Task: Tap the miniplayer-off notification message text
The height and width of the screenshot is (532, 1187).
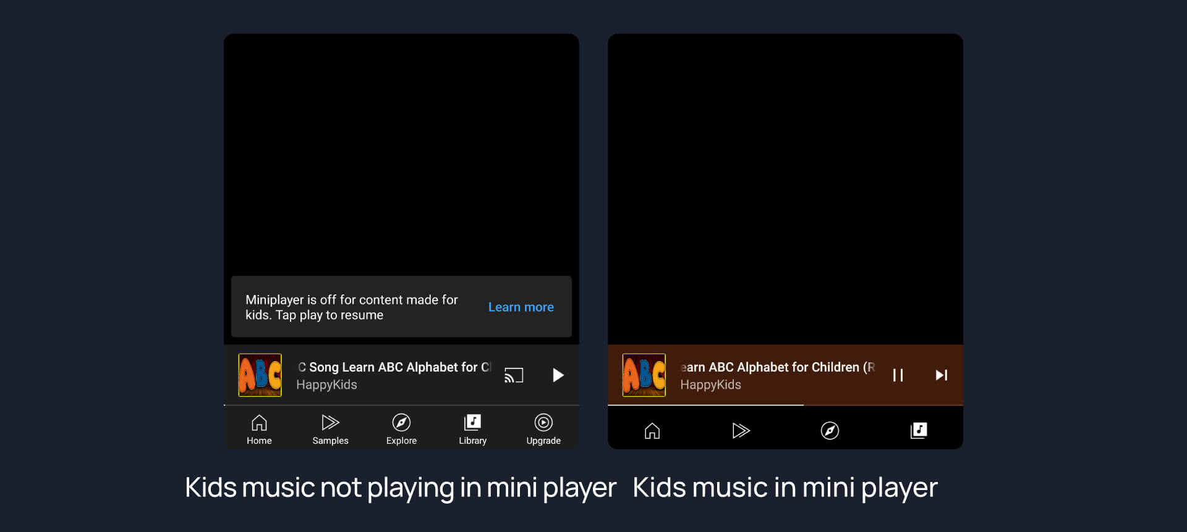Action: [x=351, y=307]
